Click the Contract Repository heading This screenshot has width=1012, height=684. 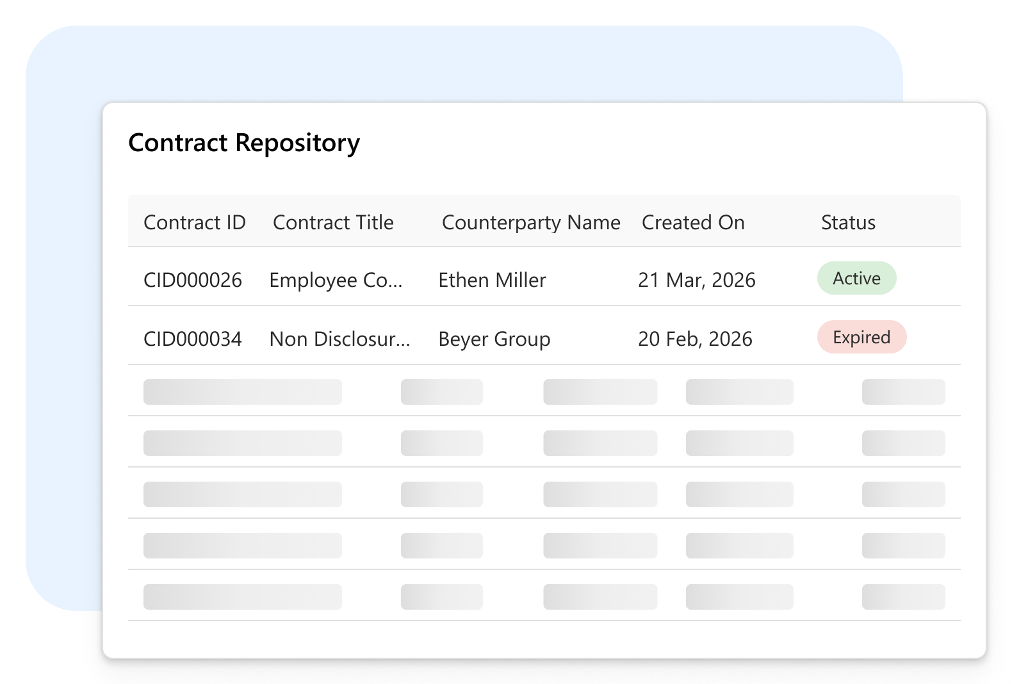pyautogui.click(x=244, y=143)
